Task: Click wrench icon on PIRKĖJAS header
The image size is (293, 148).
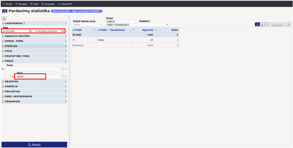Action: pyautogui.click(x=66, y=46)
